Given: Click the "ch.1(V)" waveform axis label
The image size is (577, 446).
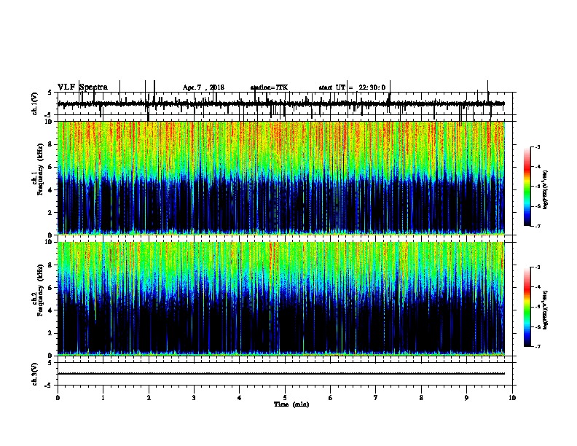Looking at the screenshot, I should pyautogui.click(x=35, y=103).
